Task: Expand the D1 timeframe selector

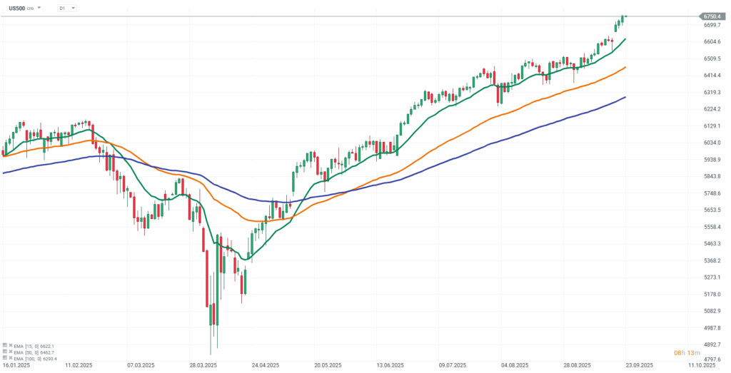Action: [x=66, y=8]
